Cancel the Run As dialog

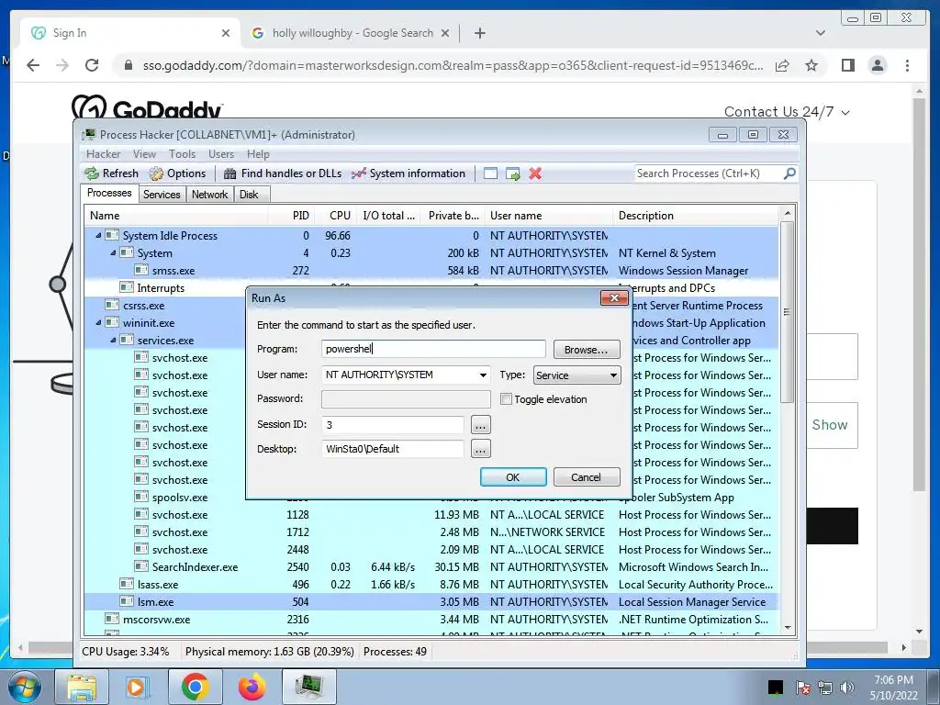pyautogui.click(x=586, y=477)
